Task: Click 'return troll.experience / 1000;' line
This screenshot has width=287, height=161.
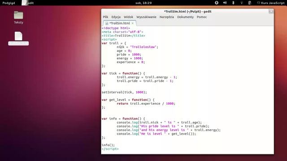Action: (146, 104)
